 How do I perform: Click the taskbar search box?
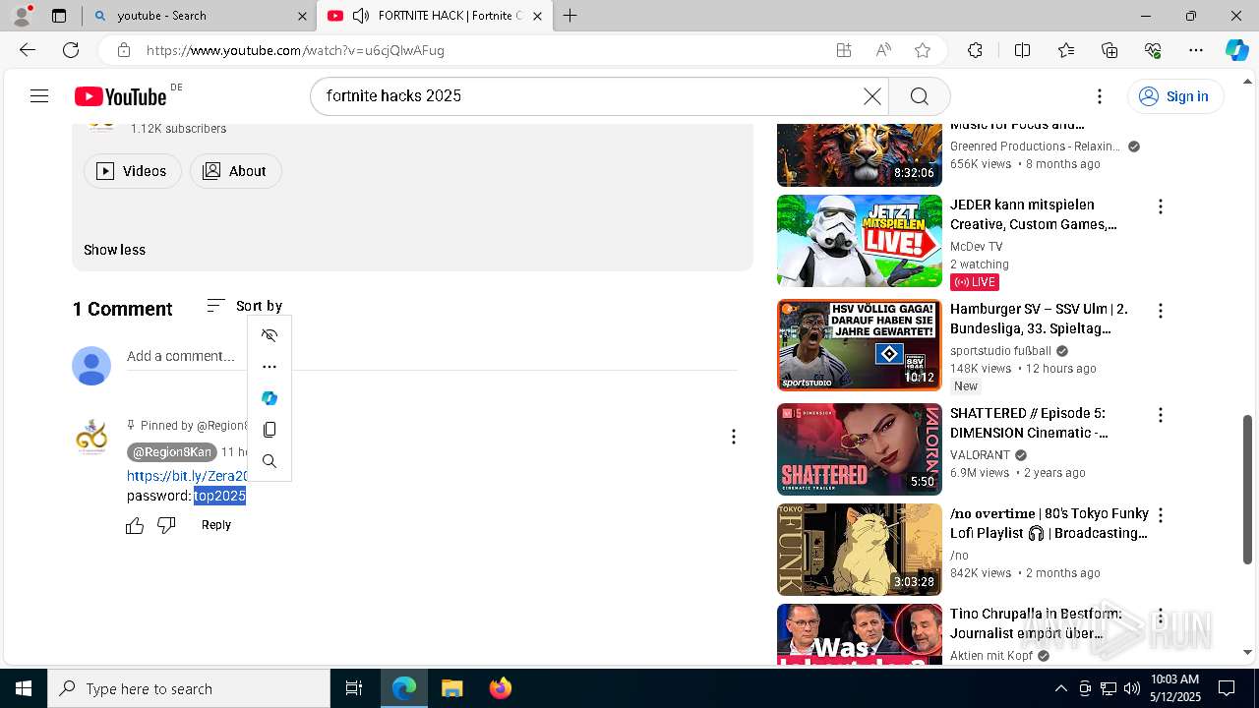click(189, 688)
